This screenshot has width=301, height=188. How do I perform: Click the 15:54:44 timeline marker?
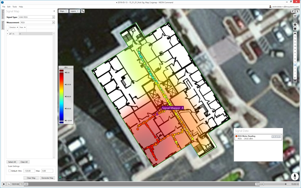point(260,184)
